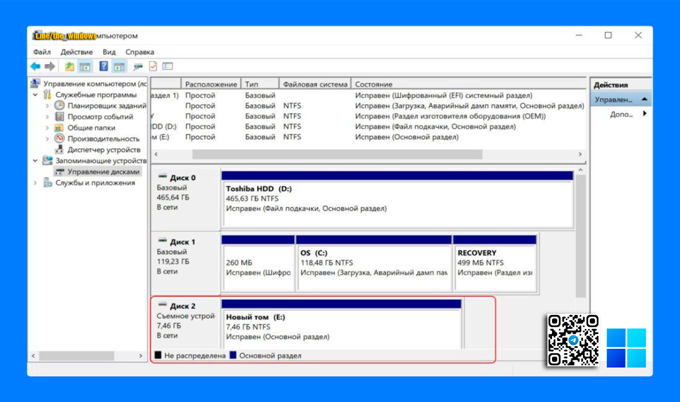The height and width of the screenshot is (402, 680).
Task: Click the toolbar icon right of the action pane toggle
Action: (x=138, y=66)
